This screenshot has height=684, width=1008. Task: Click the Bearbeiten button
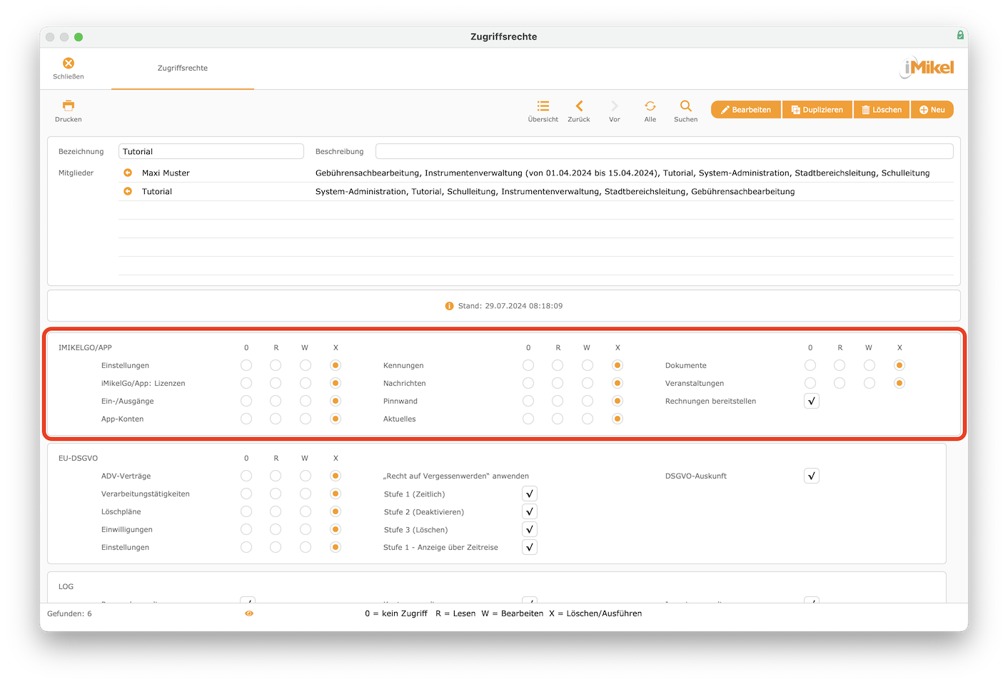click(x=746, y=110)
